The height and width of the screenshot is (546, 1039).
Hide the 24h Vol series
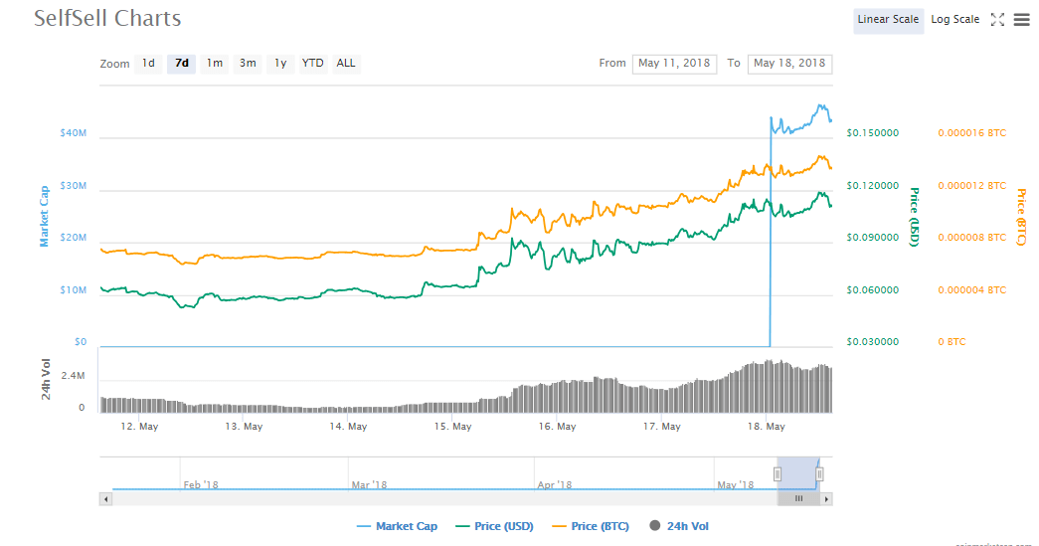(x=681, y=526)
